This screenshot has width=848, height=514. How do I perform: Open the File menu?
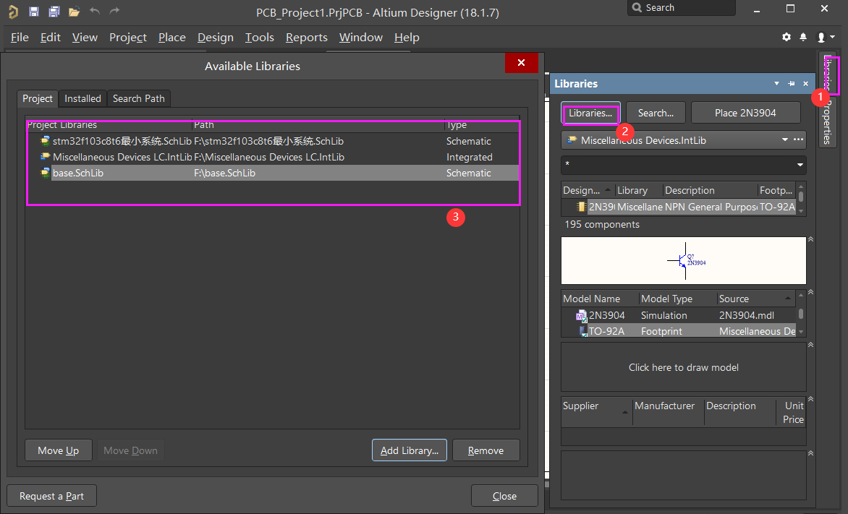point(20,38)
